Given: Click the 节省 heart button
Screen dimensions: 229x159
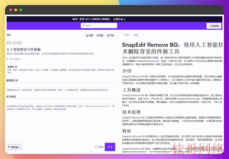Looking at the screenshot, I should click(x=110, y=35).
